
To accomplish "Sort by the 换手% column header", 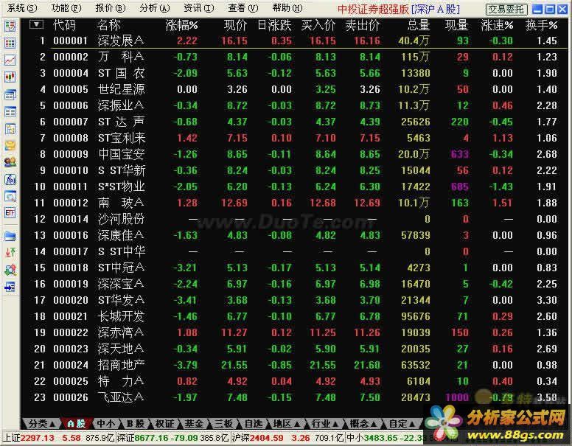I will pos(541,25).
